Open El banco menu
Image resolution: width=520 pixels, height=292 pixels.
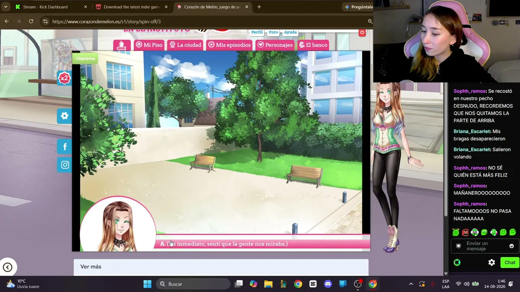313,45
